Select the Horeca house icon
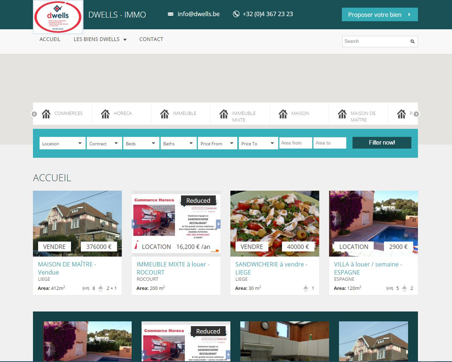 click(x=105, y=114)
